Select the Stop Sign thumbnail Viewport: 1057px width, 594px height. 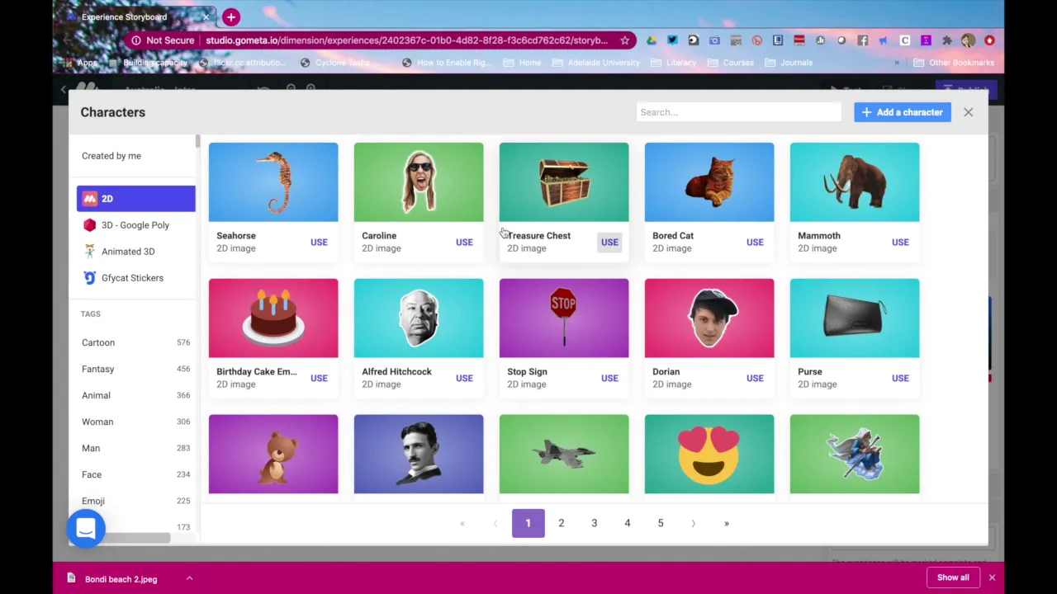[564, 318]
